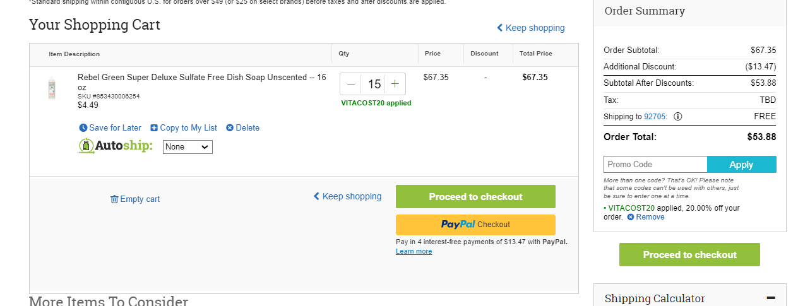Click the Promo Code input field
798x306 pixels.
(x=655, y=164)
